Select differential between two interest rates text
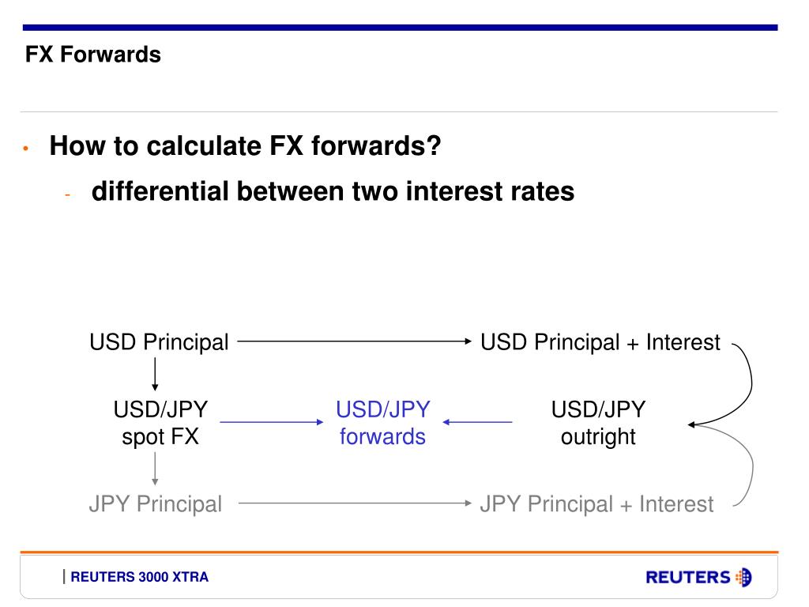 tap(333, 191)
